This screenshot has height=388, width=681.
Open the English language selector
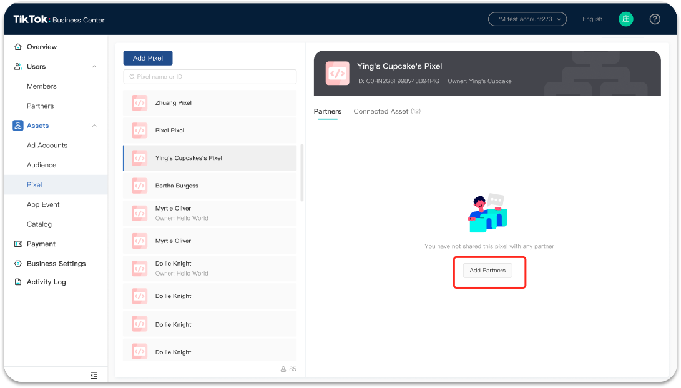click(x=592, y=19)
